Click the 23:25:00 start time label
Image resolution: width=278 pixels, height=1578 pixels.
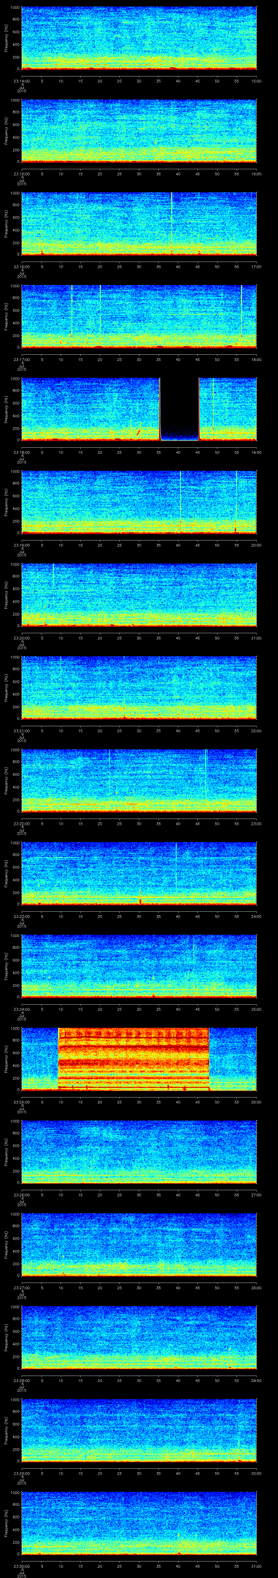tap(21, 1101)
